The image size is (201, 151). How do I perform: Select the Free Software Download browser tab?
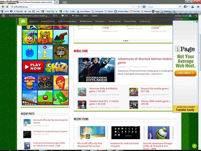tap(36, 2)
